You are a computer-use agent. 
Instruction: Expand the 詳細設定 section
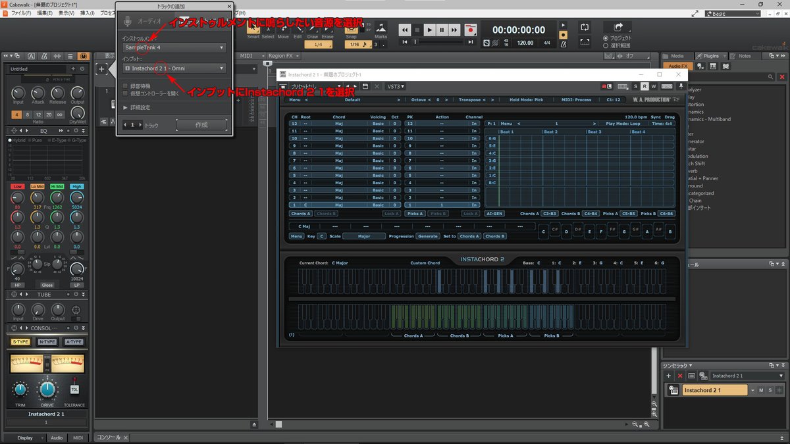pos(137,107)
